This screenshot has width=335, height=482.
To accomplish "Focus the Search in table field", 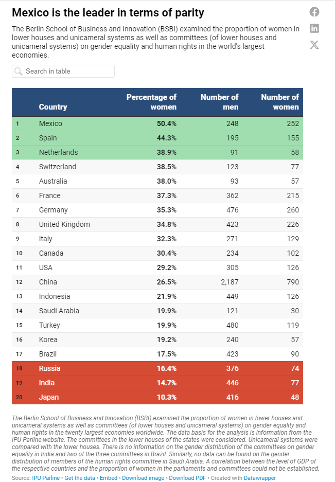I will pos(63,72).
